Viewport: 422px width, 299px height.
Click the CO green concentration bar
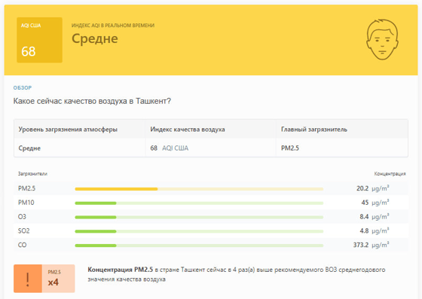(199, 246)
